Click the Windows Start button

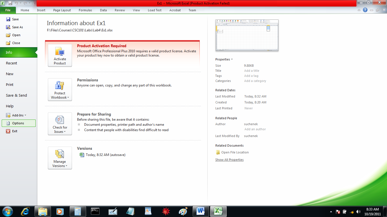(x=7, y=211)
